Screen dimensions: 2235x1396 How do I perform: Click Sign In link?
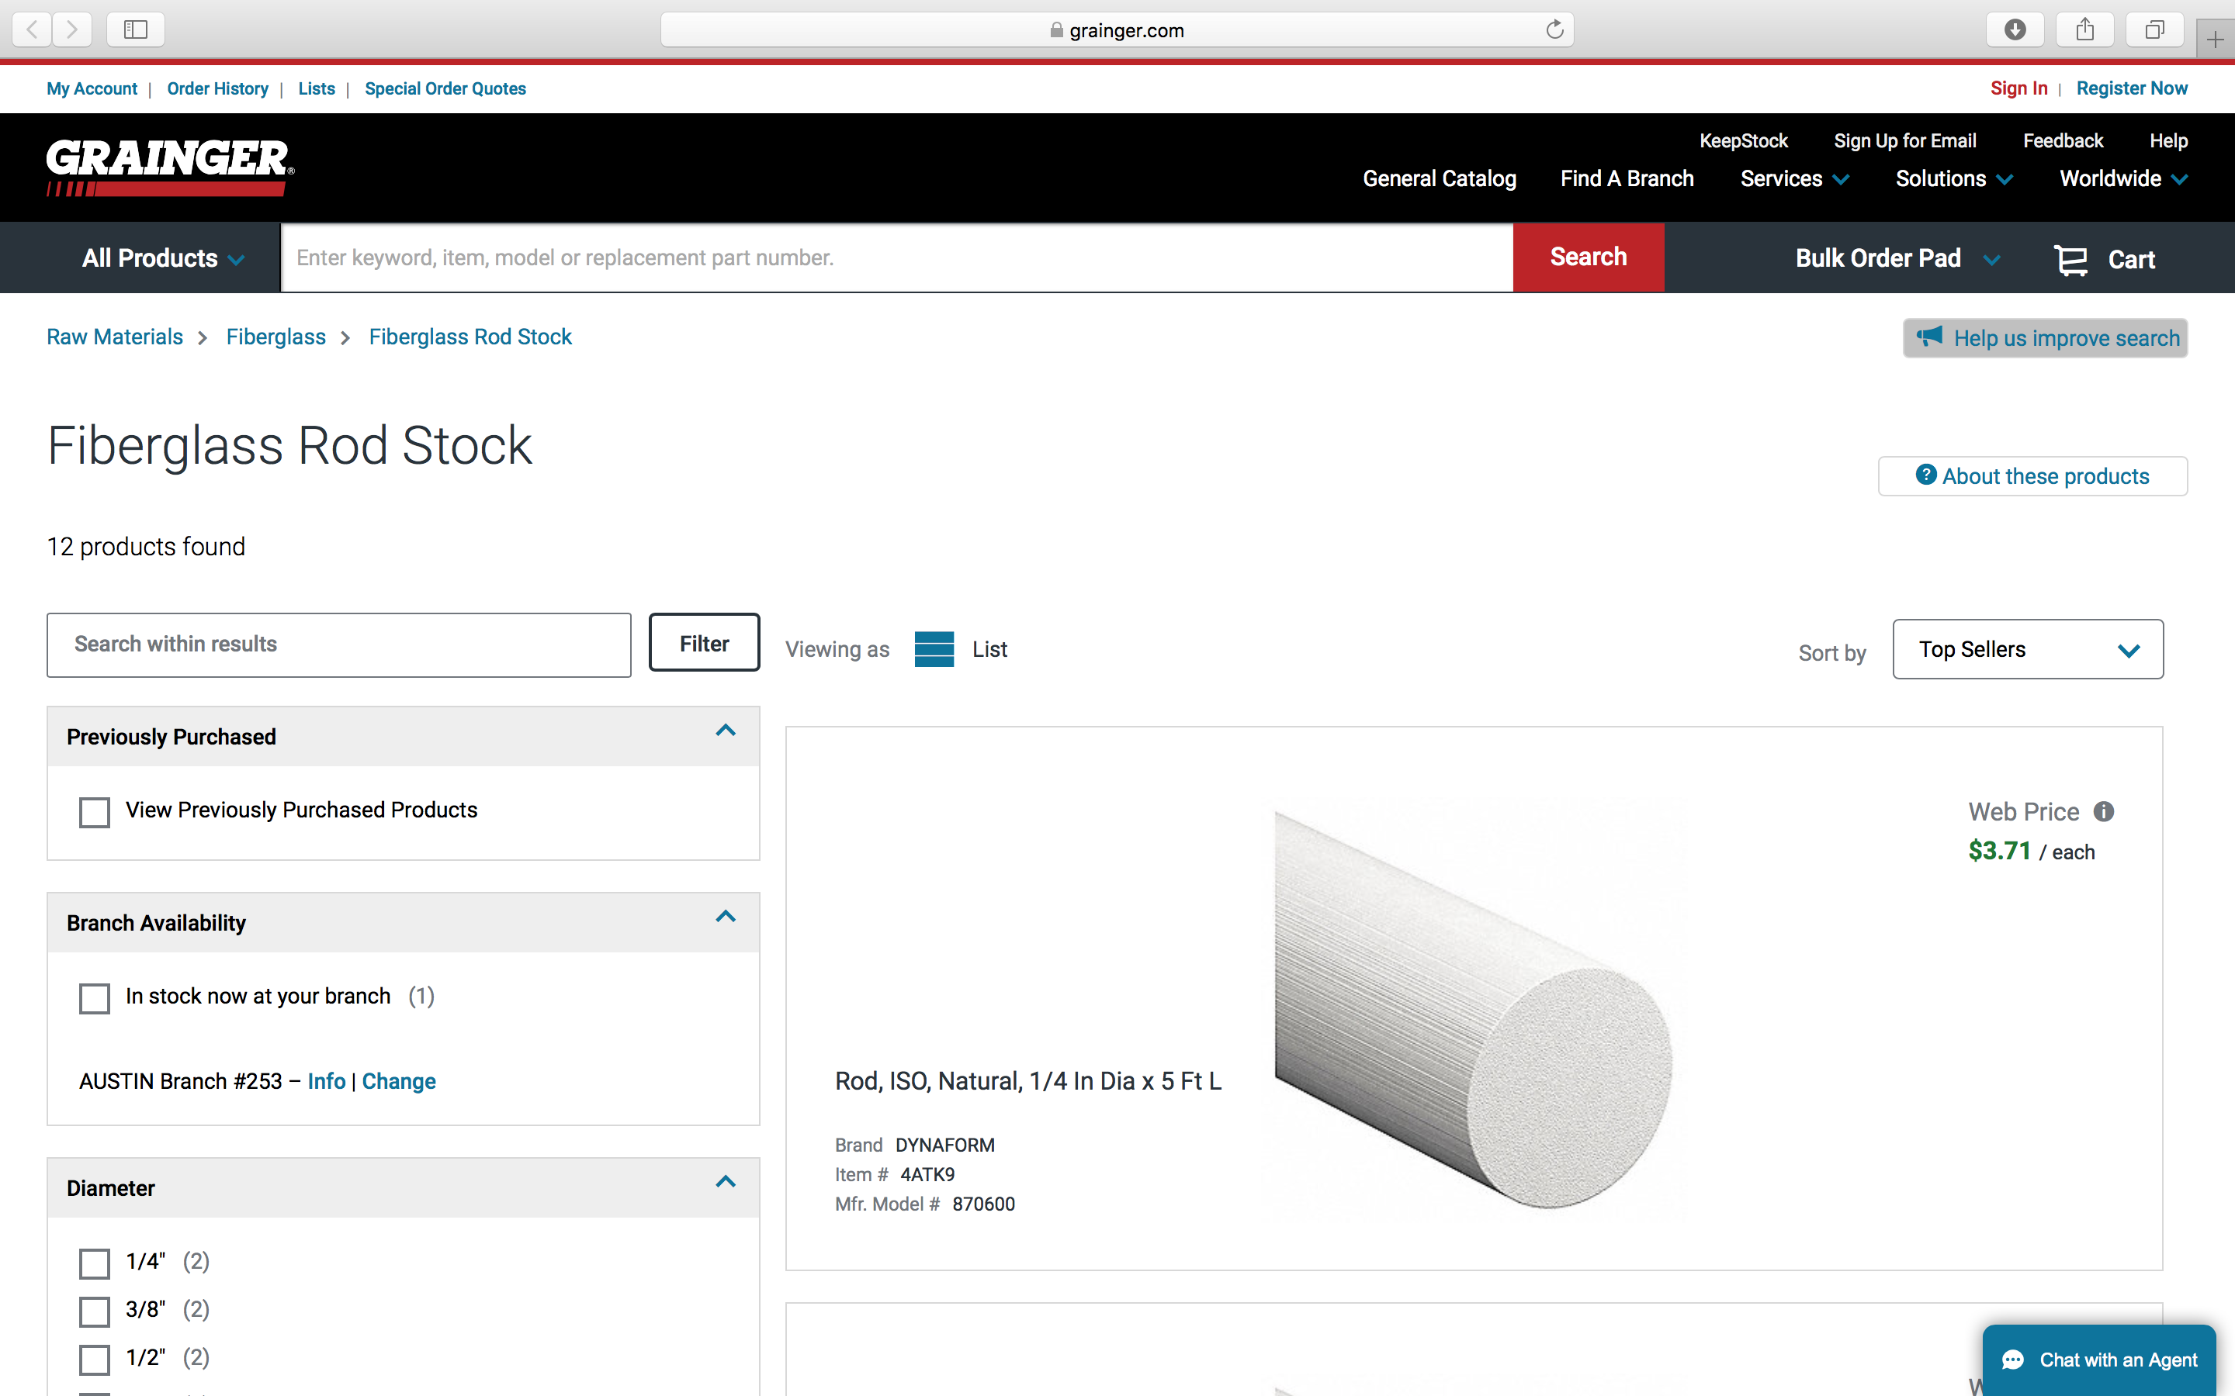tap(2018, 88)
